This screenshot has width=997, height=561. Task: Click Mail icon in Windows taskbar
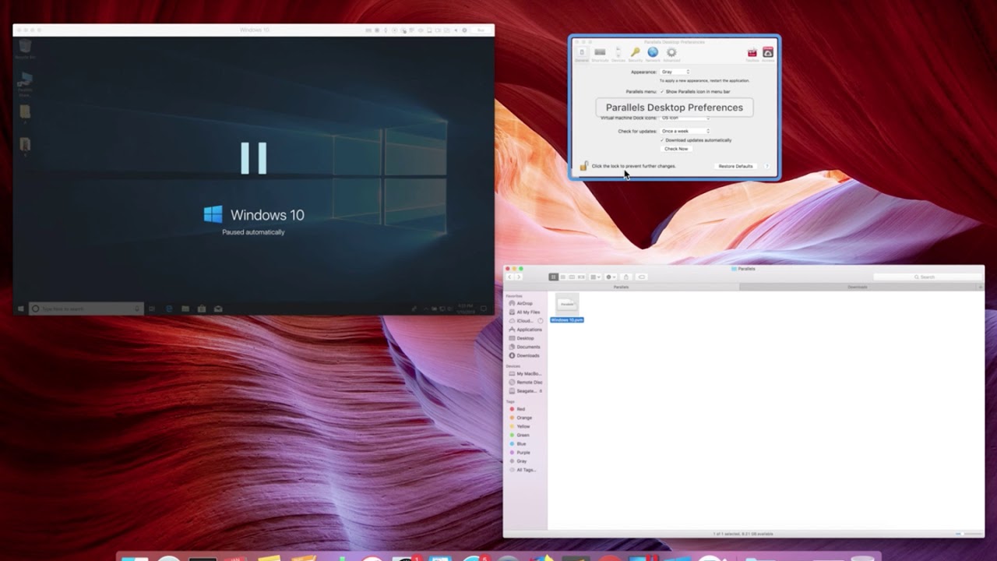point(218,309)
